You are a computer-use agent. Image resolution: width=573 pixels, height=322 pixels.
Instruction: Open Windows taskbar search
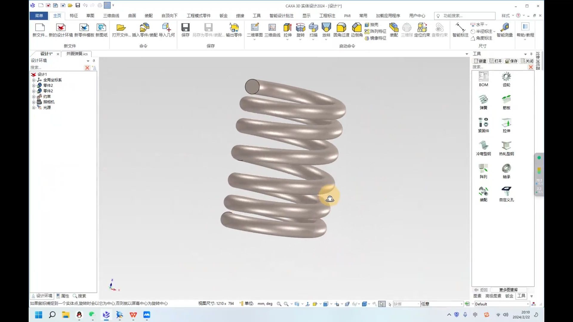click(x=52, y=315)
